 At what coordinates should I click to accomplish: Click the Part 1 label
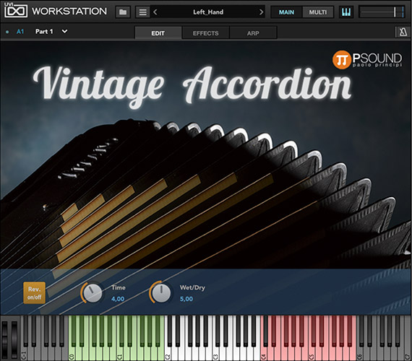pyautogui.click(x=44, y=32)
